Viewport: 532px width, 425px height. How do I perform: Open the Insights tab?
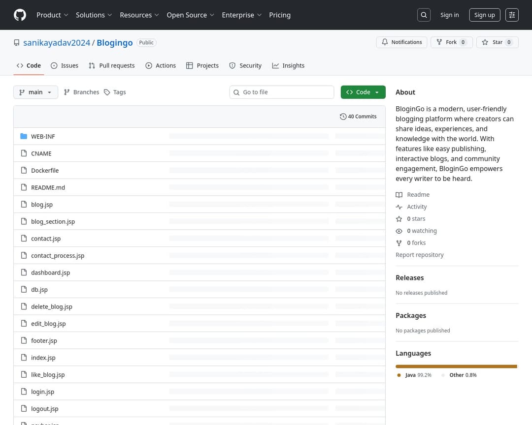point(288,65)
